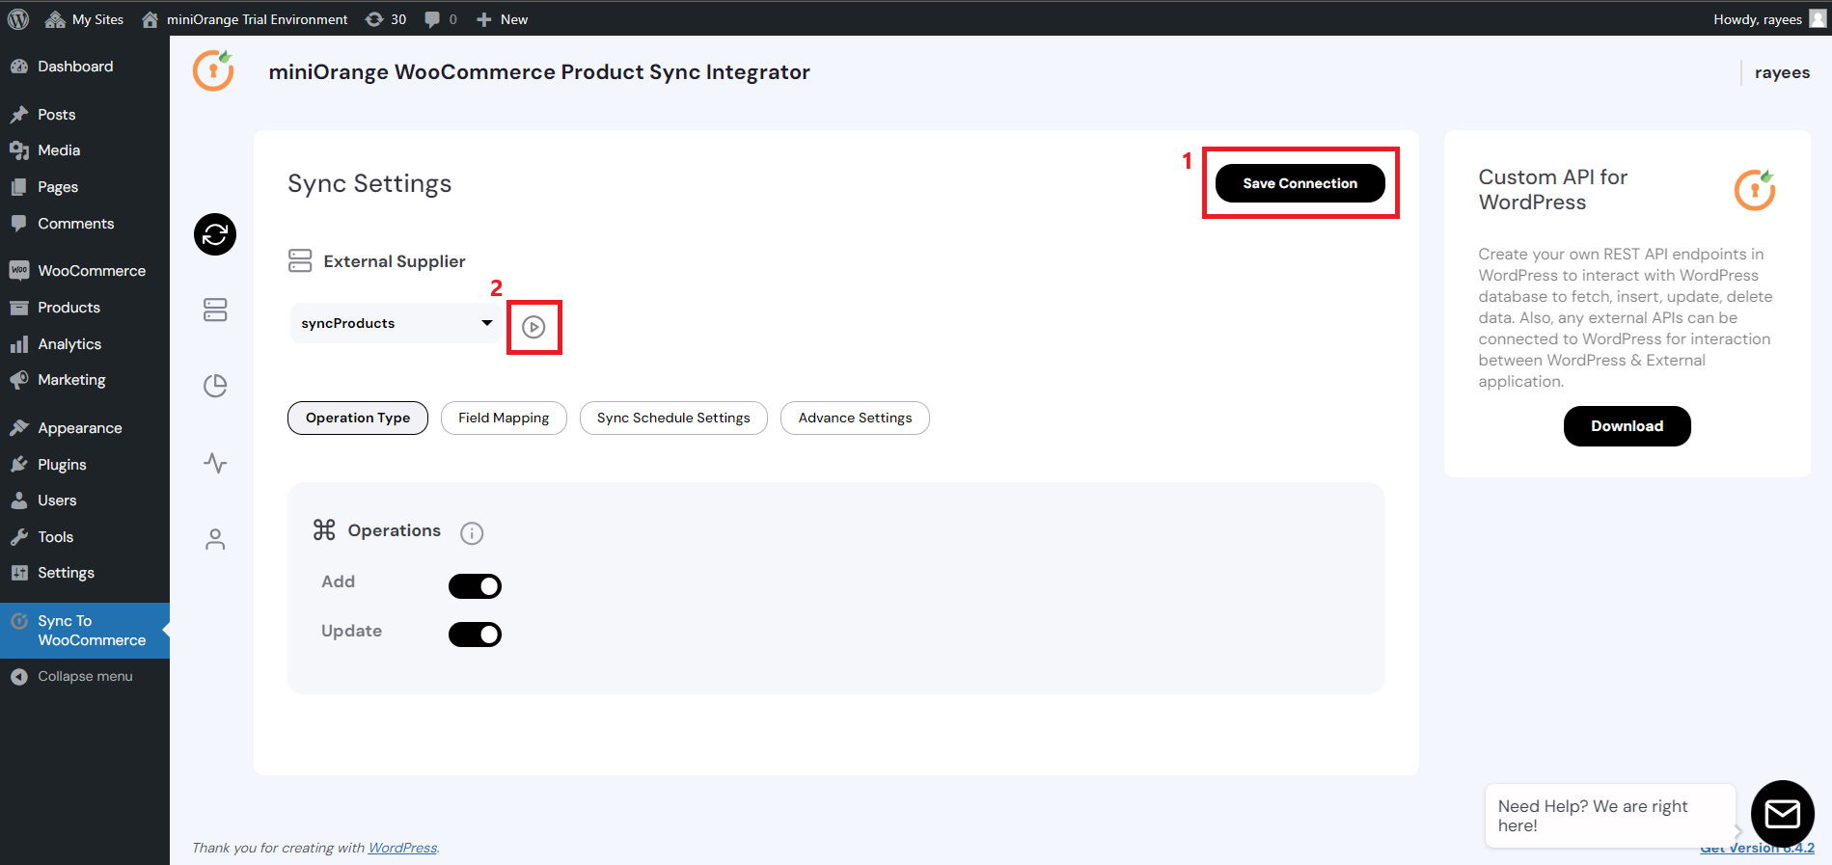
Task: Click Howdy, rayees account menu
Action: [x=1768, y=19]
